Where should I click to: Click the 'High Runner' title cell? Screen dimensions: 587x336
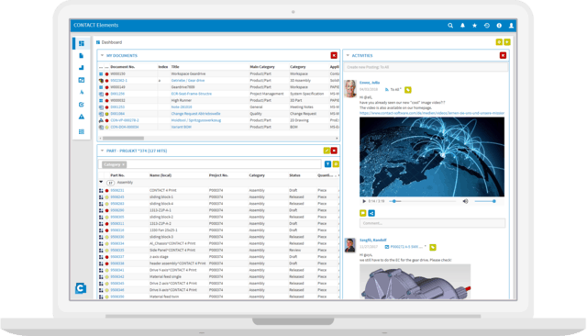[x=182, y=100]
